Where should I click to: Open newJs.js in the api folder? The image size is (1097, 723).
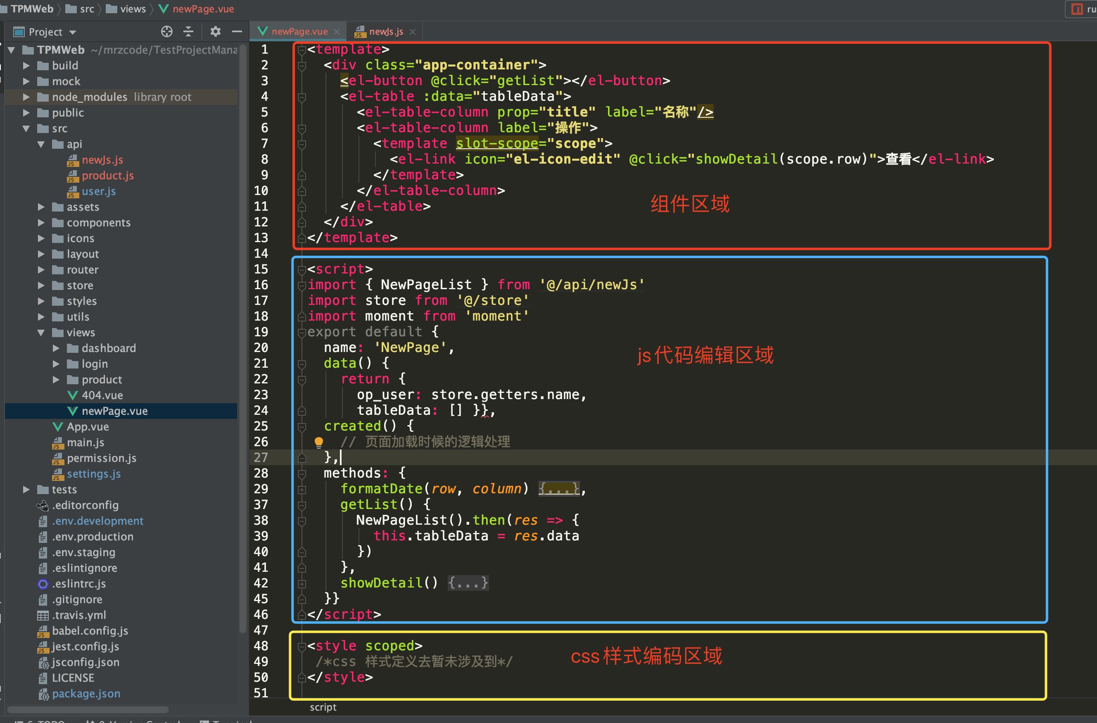102,159
